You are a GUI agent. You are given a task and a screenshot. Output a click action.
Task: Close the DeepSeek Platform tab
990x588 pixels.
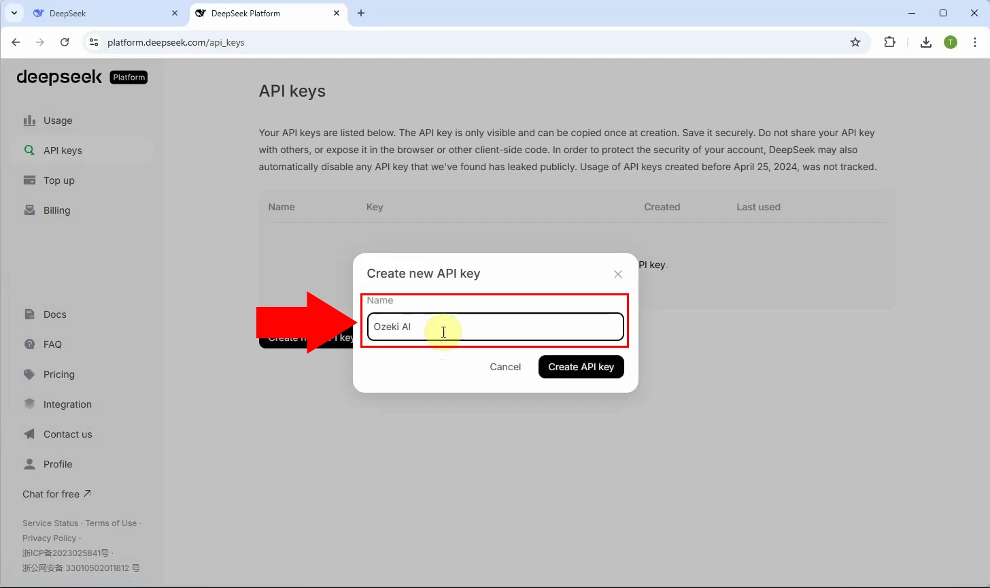[337, 14]
